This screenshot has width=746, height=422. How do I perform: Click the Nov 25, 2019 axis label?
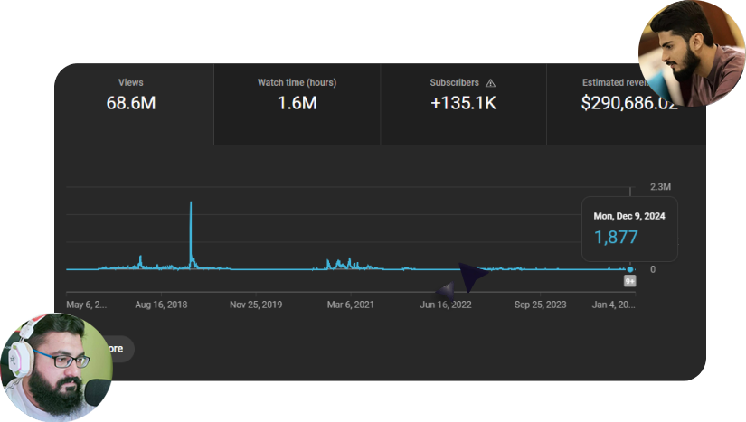pyautogui.click(x=256, y=305)
